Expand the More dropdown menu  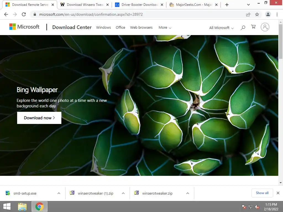165,28
